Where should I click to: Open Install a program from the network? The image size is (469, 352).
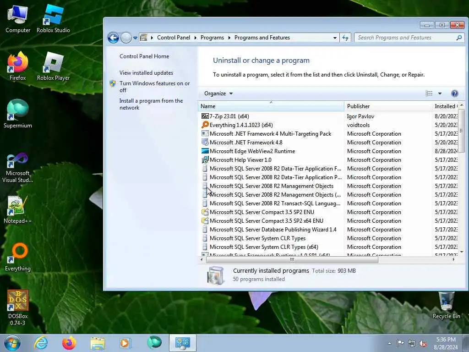[x=151, y=104]
